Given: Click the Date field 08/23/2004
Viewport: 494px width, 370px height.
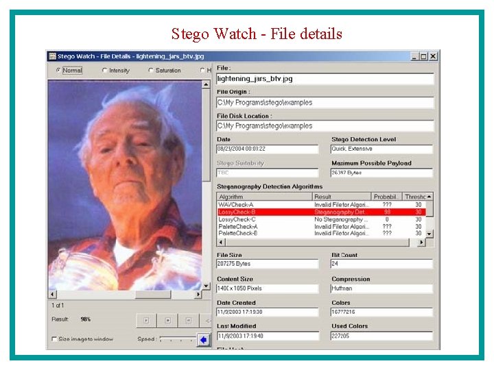Looking at the screenshot, I should point(268,149).
